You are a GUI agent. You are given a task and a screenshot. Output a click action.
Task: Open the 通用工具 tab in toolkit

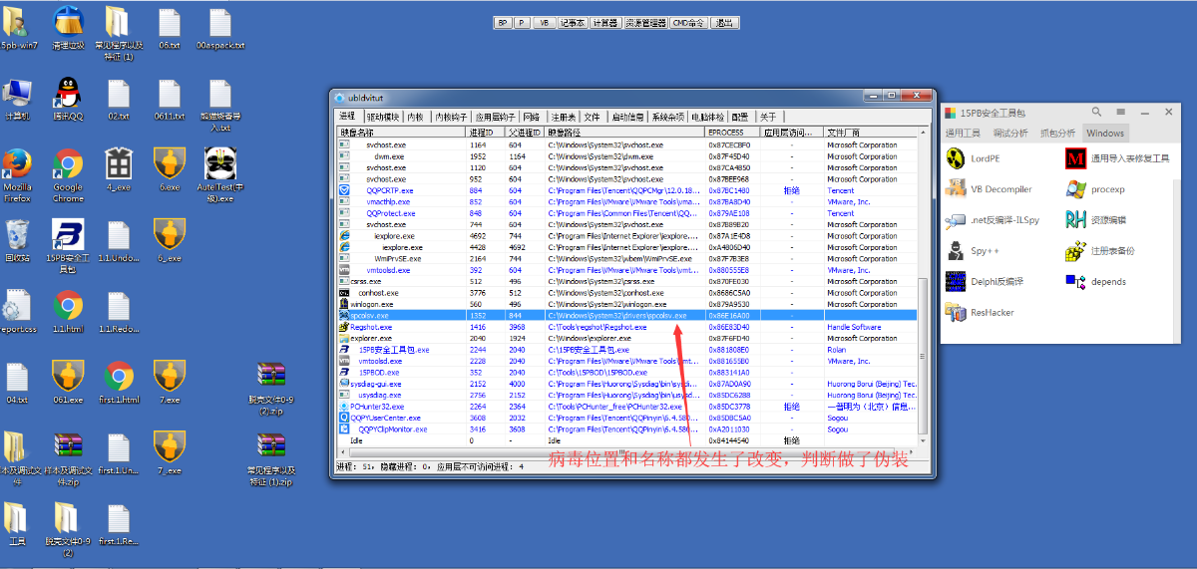click(963, 133)
